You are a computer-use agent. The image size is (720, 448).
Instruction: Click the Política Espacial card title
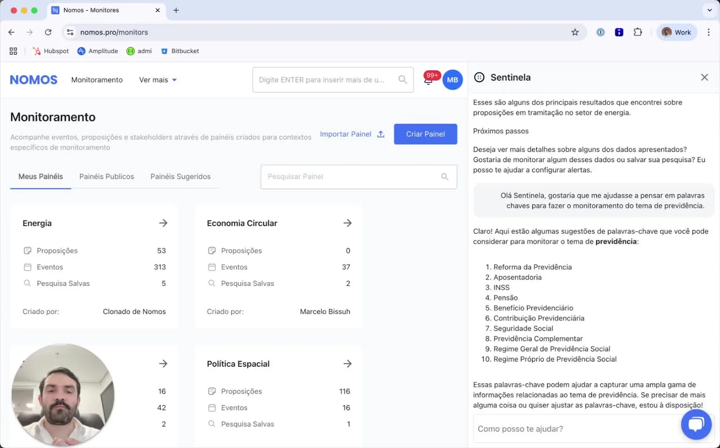[x=238, y=364]
